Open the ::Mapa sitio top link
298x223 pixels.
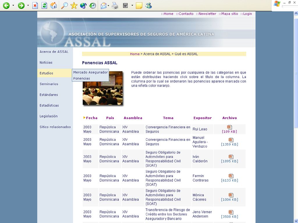[228, 14]
